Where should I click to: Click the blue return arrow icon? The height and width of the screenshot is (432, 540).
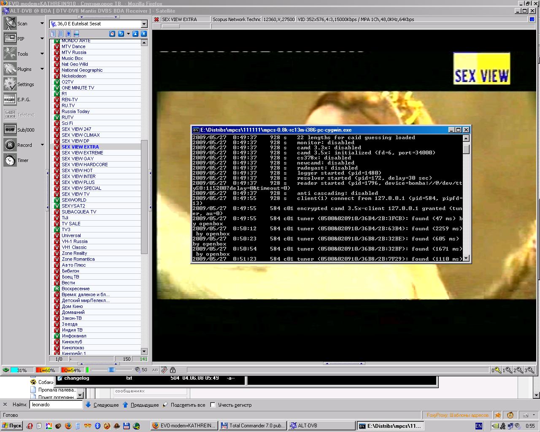pos(121,34)
